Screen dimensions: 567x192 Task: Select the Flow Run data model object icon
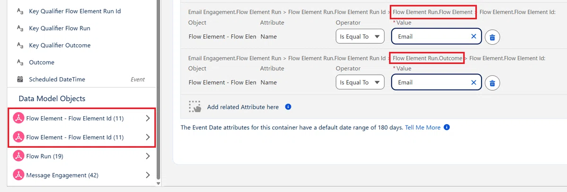[x=18, y=156]
